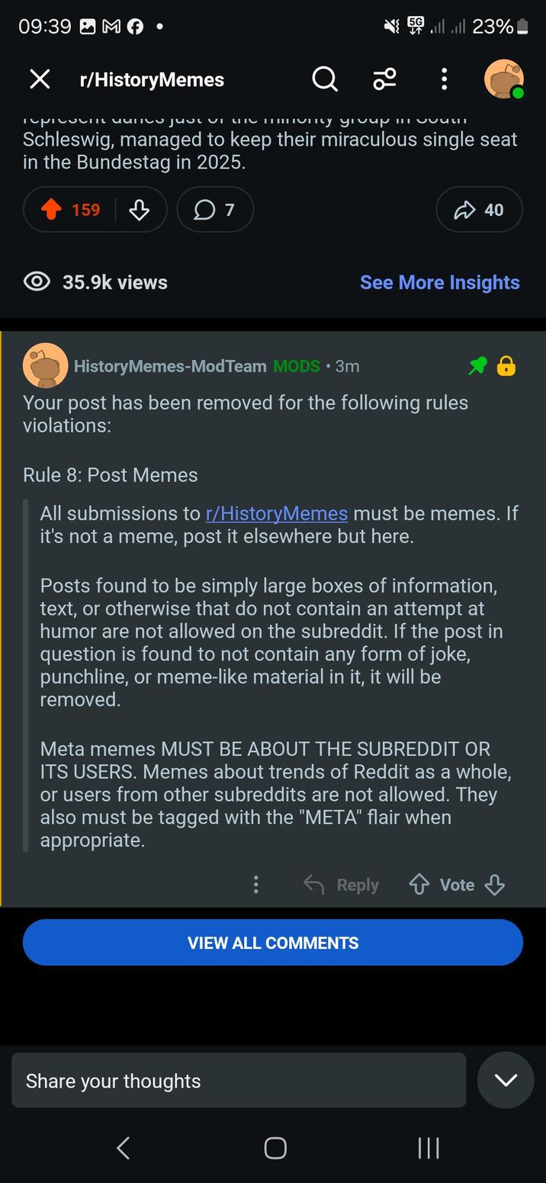The width and height of the screenshot is (546, 1183).
Task: Tap the HistoryMemes-ModTeam username
Action: pyautogui.click(x=169, y=366)
